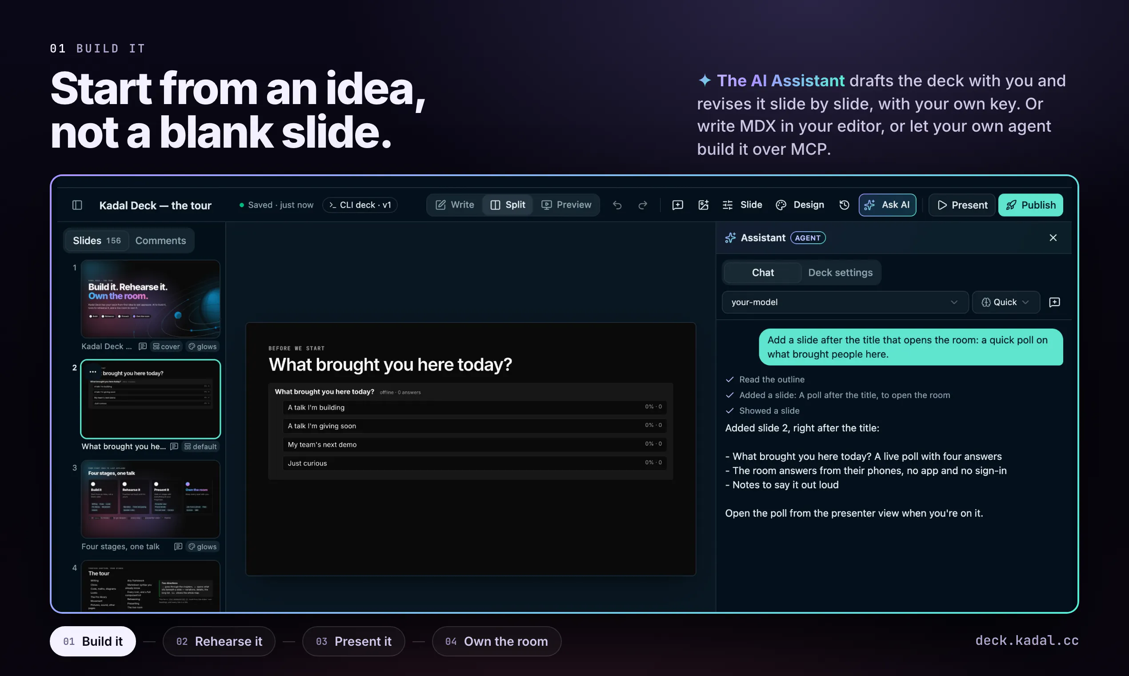1129x676 pixels.
Task: Toggle the sidebar panel icon
Action: pos(77,205)
